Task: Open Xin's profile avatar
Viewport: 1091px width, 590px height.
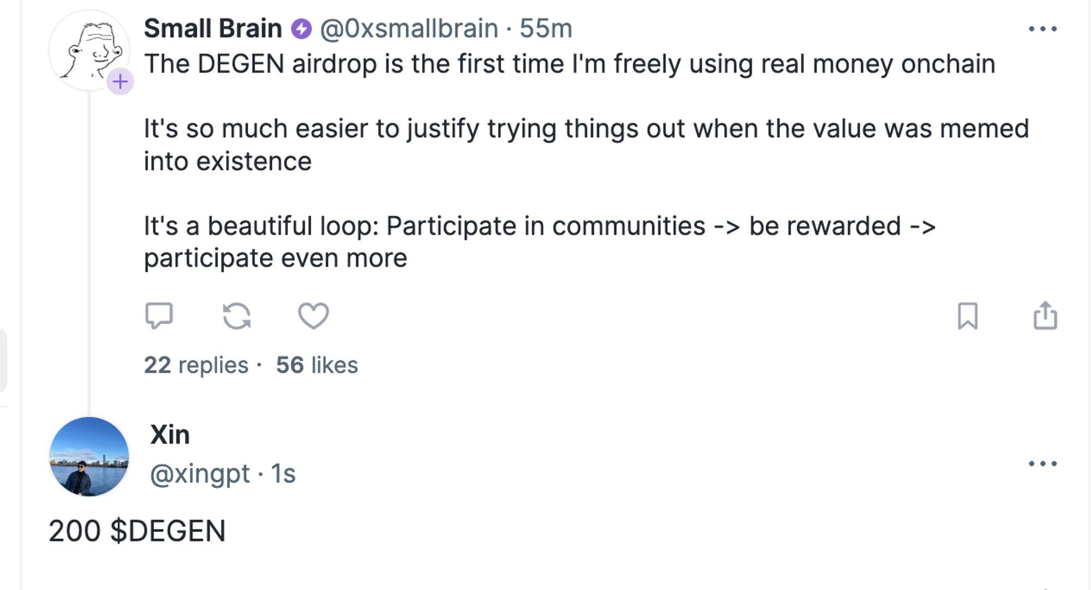Action: pyautogui.click(x=89, y=457)
